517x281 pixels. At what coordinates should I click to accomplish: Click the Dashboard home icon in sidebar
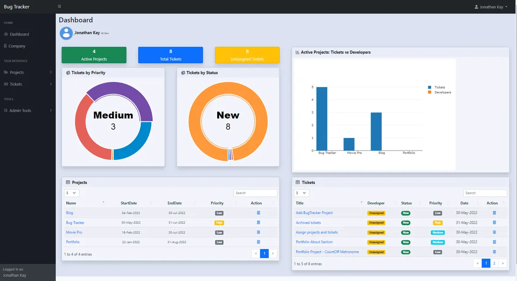coord(6,34)
